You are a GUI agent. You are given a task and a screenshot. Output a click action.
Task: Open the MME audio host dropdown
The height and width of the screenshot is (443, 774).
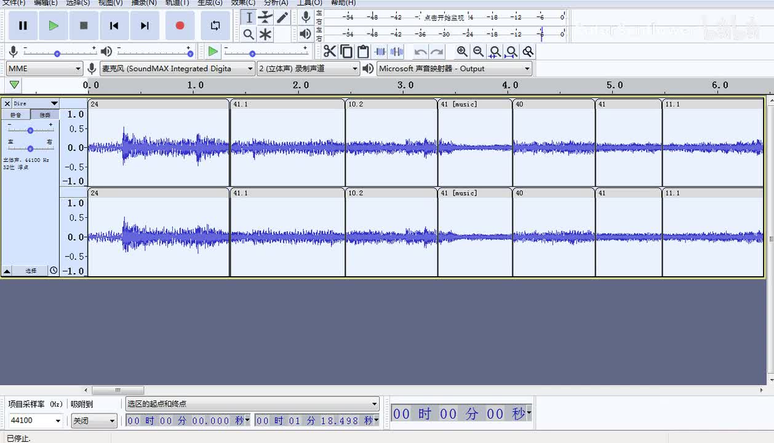tap(44, 68)
